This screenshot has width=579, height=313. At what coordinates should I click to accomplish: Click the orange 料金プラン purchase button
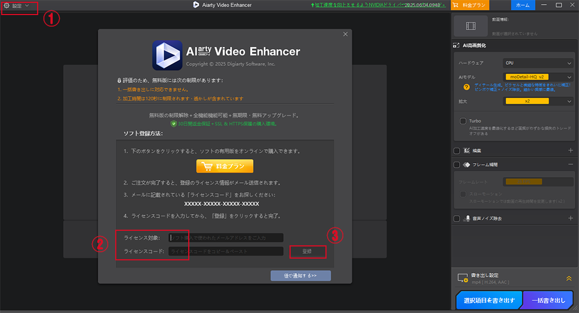pyautogui.click(x=225, y=166)
